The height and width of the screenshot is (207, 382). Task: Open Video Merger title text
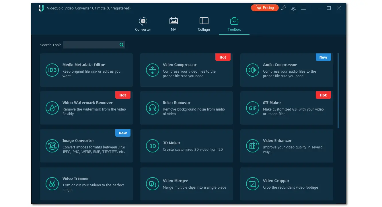[x=175, y=181]
